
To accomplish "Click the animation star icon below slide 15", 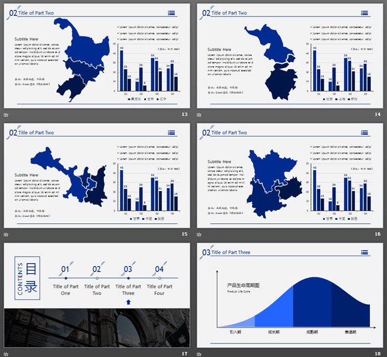I will tap(6, 234).
